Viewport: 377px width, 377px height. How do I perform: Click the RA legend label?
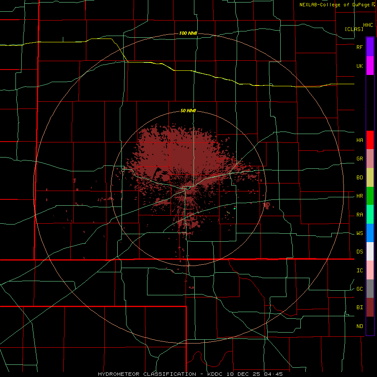click(359, 215)
